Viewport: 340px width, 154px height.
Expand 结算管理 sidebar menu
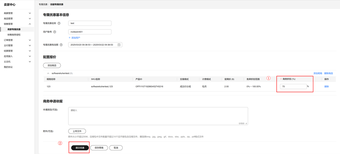[x=30, y=51]
